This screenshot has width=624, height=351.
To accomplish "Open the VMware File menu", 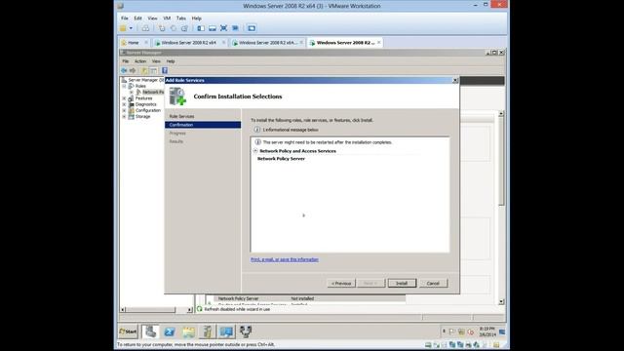I will coord(125,19).
